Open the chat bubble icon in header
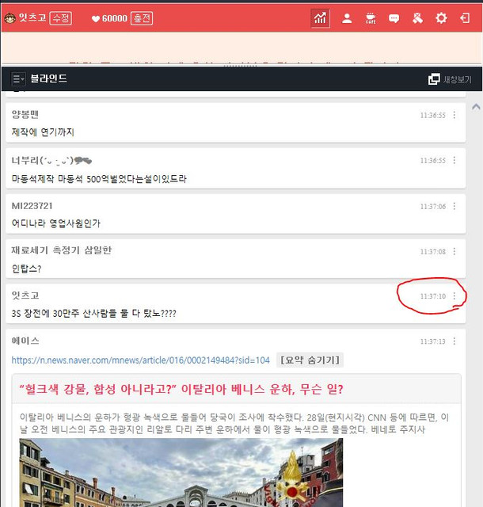The image size is (483, 507). pyautogui.click(x=394, y=18)
